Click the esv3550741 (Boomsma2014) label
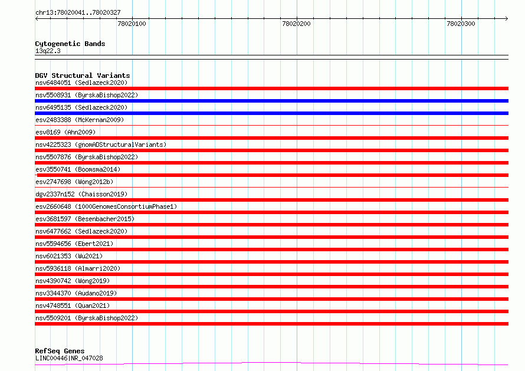Image resolution: width=525 pixels, height=371 pixels. point(78,169)
